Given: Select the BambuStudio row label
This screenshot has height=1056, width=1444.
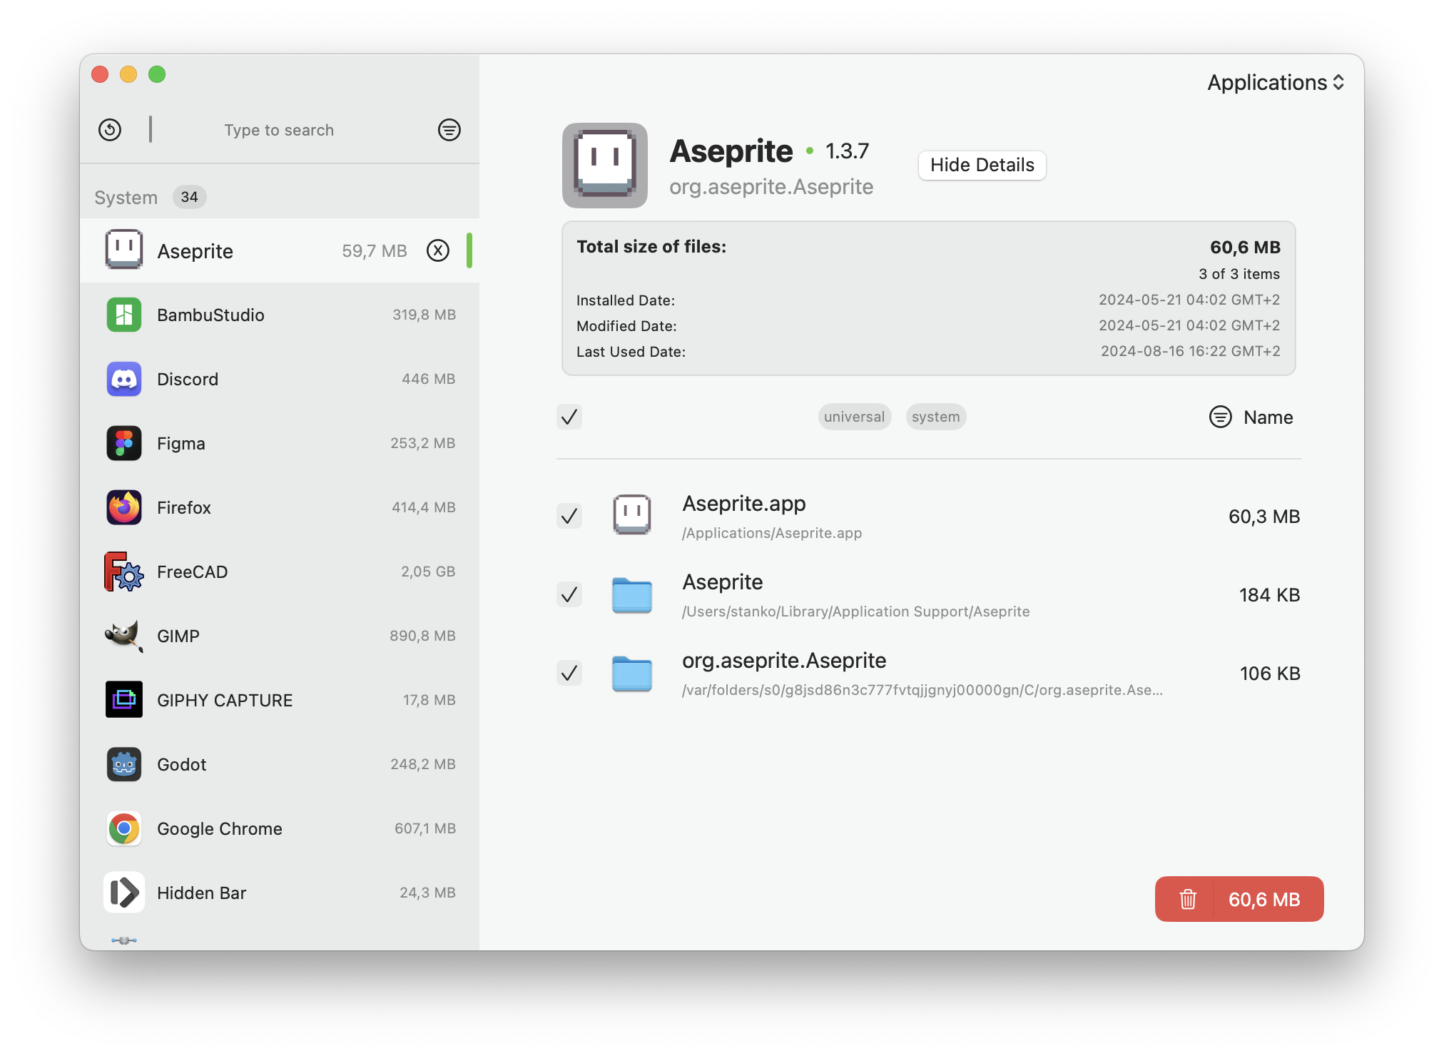Looking at the screenshot, I should click(210, 315).
